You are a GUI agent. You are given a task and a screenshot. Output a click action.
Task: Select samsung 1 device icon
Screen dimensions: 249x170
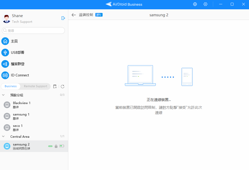[x=7, y=116]
